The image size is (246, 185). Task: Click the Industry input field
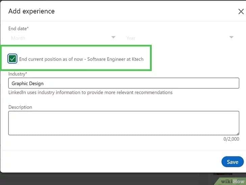124,83
